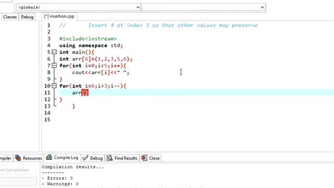Click '#include<iostream>' on line 3

point(88,39)
